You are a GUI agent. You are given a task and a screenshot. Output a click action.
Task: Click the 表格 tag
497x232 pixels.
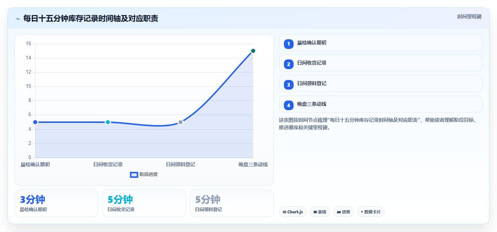(320, 212)
